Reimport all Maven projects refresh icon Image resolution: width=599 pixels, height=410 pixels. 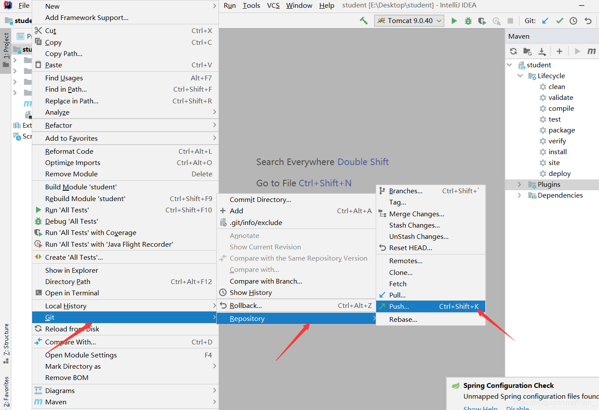click(x=513, y=51)
